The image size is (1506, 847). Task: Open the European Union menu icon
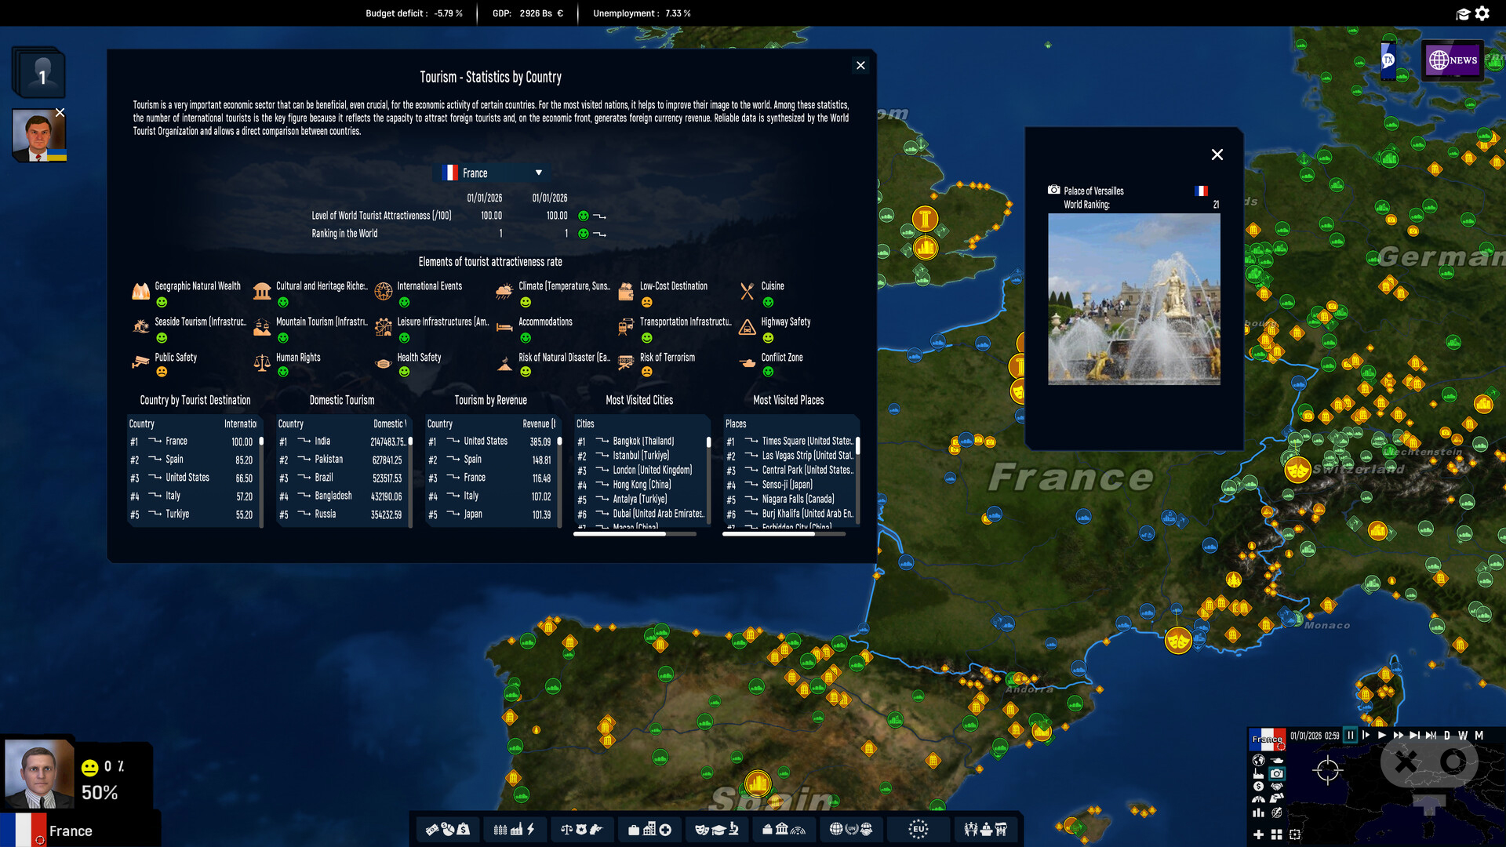click(918, 829)
